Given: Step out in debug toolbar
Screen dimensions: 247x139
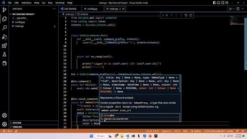Looking at the screenshot, I should click(181, 15).
